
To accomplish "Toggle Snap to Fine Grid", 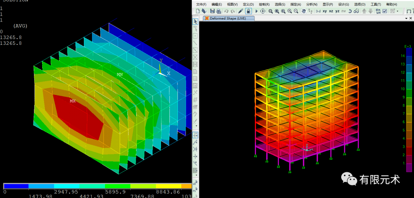I will click(195, 170).
